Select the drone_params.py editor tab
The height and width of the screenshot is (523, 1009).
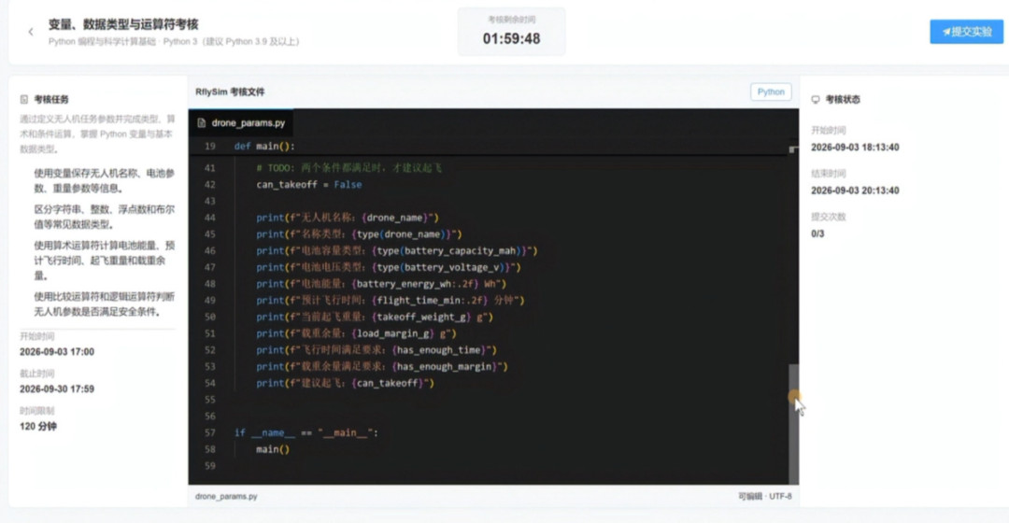(x=241, y=123)
